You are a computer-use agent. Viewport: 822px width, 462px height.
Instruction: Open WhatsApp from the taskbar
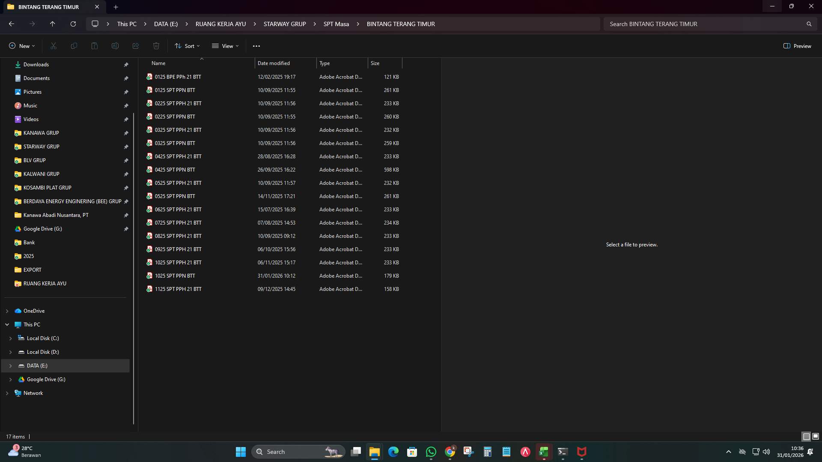pos(431,452)
